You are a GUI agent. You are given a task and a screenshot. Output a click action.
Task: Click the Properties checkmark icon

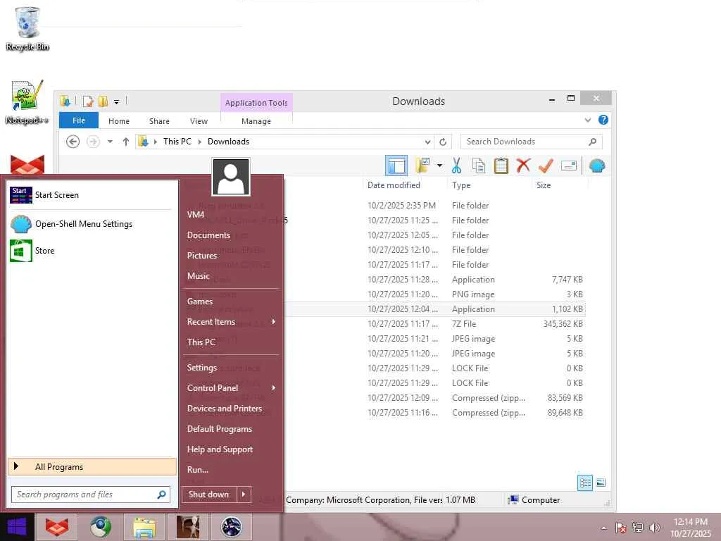click(x=546, y=166)
